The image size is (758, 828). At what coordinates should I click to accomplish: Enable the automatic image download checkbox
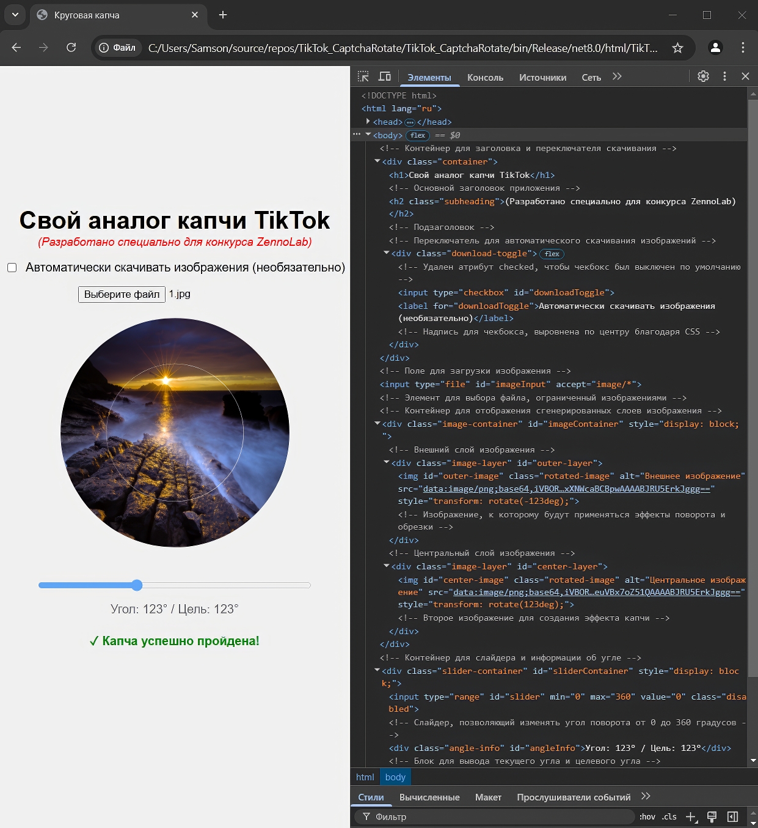(12, 268)
